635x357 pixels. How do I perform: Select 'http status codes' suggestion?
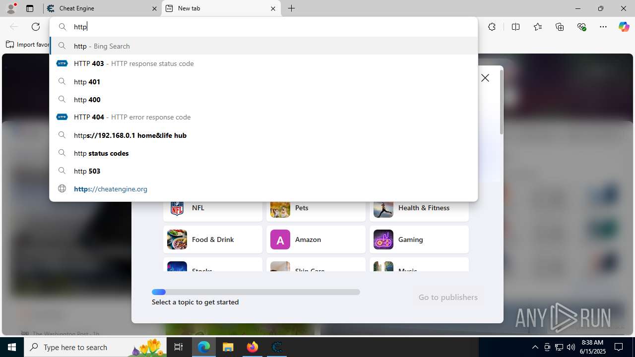[x=263, y=153]
